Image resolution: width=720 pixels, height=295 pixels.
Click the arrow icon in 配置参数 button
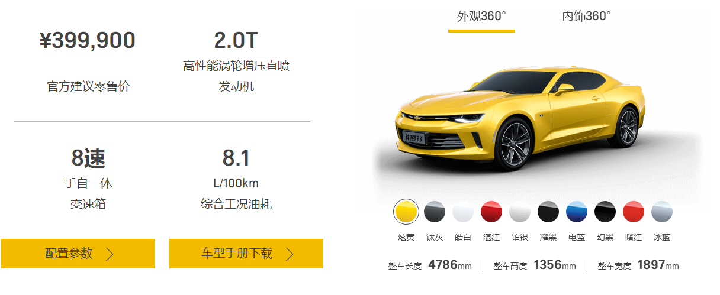click(110, 254)
